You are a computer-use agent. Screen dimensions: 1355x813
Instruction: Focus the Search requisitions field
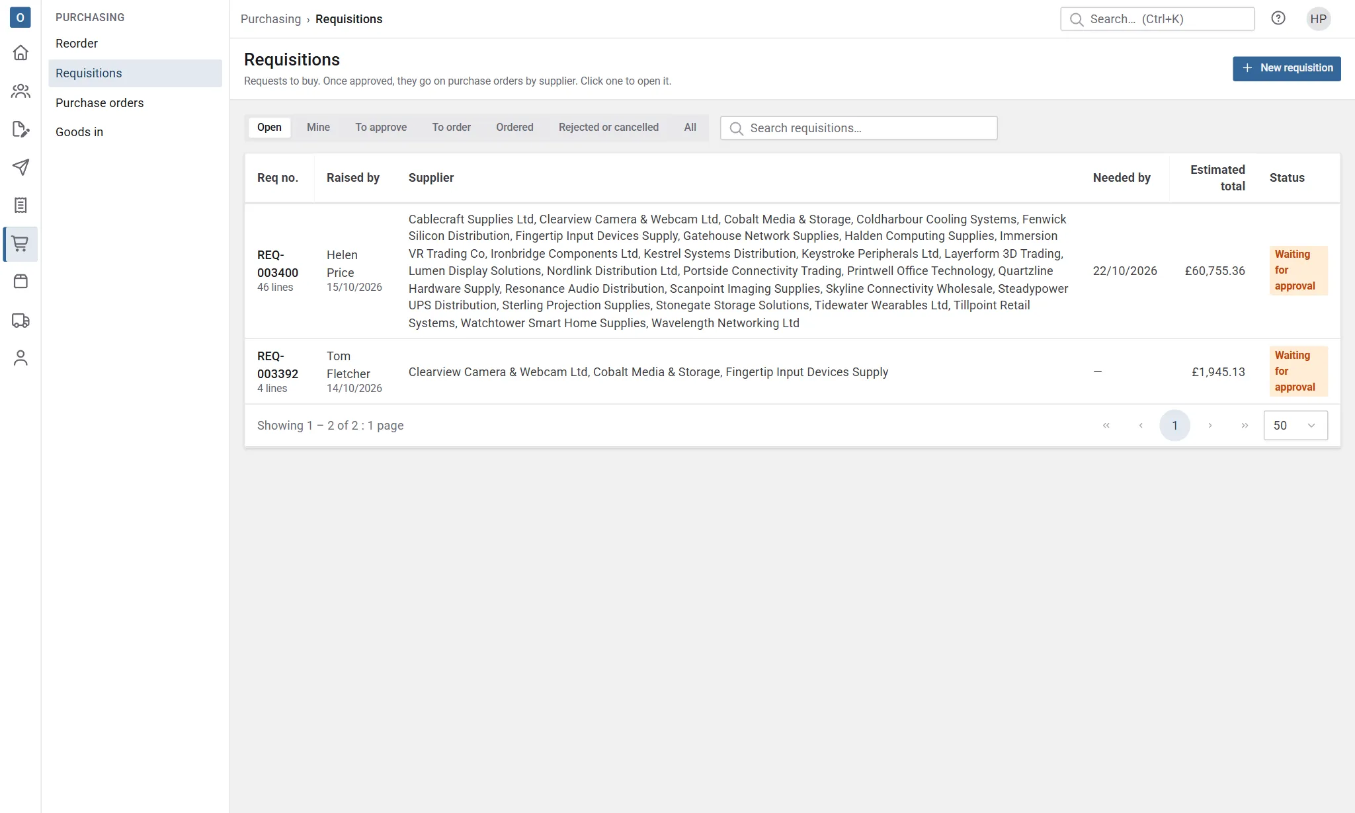click(858, 128)
